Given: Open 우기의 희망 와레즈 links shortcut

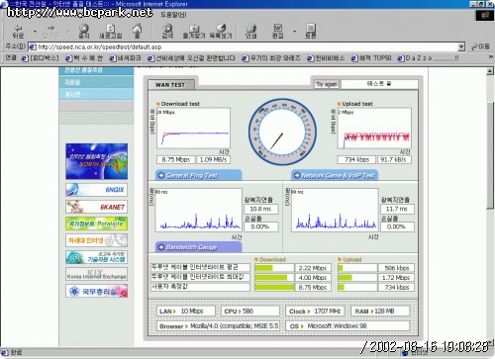Looking at the screenshot, I should [271, 58].
